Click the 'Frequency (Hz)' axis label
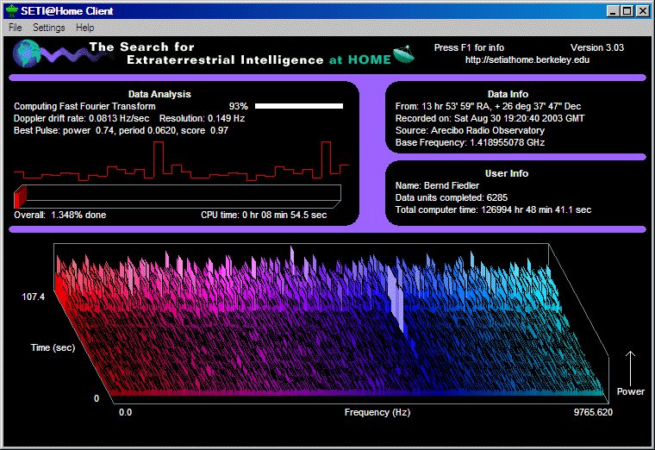Screen dimensions: 655x450 [377, 412]
